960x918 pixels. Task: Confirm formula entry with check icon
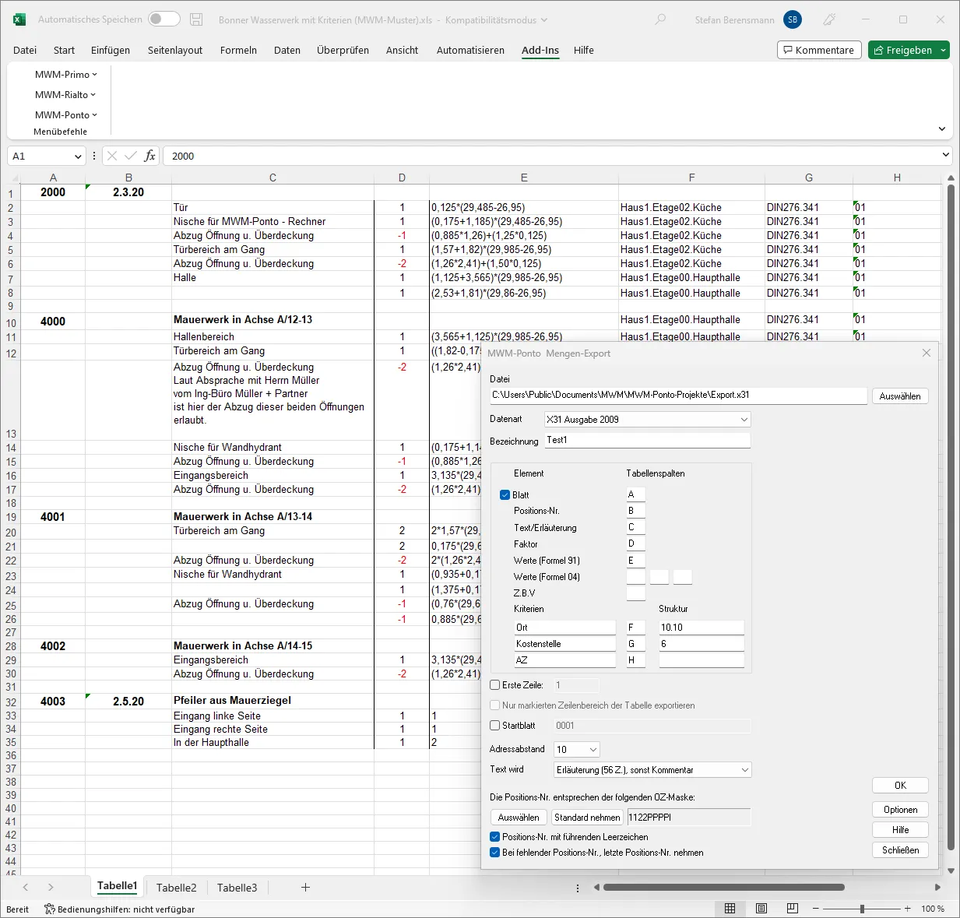[x=131, y=156]
